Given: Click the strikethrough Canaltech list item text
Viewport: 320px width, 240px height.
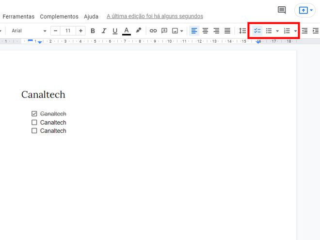Looking at the screenshot, I should click(53, 113).
